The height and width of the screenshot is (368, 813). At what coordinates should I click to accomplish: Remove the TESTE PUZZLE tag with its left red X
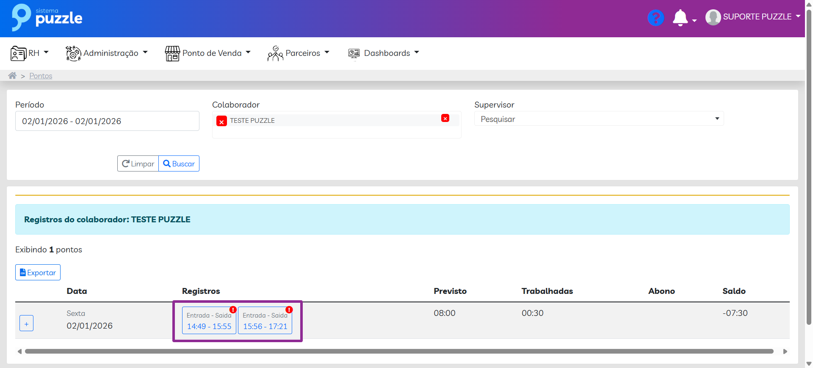tap(221, 122)
